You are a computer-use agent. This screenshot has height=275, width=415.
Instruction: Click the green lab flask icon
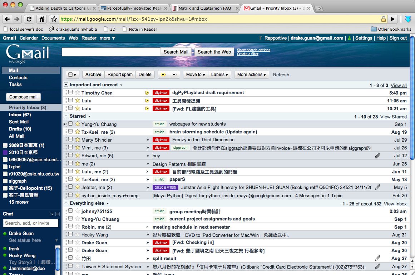[349, 38]
